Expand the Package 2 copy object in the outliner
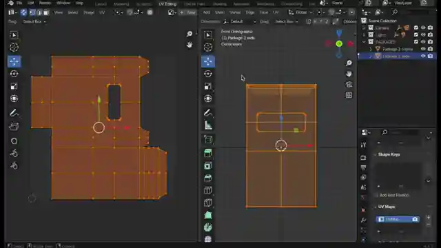 [371, 49]
